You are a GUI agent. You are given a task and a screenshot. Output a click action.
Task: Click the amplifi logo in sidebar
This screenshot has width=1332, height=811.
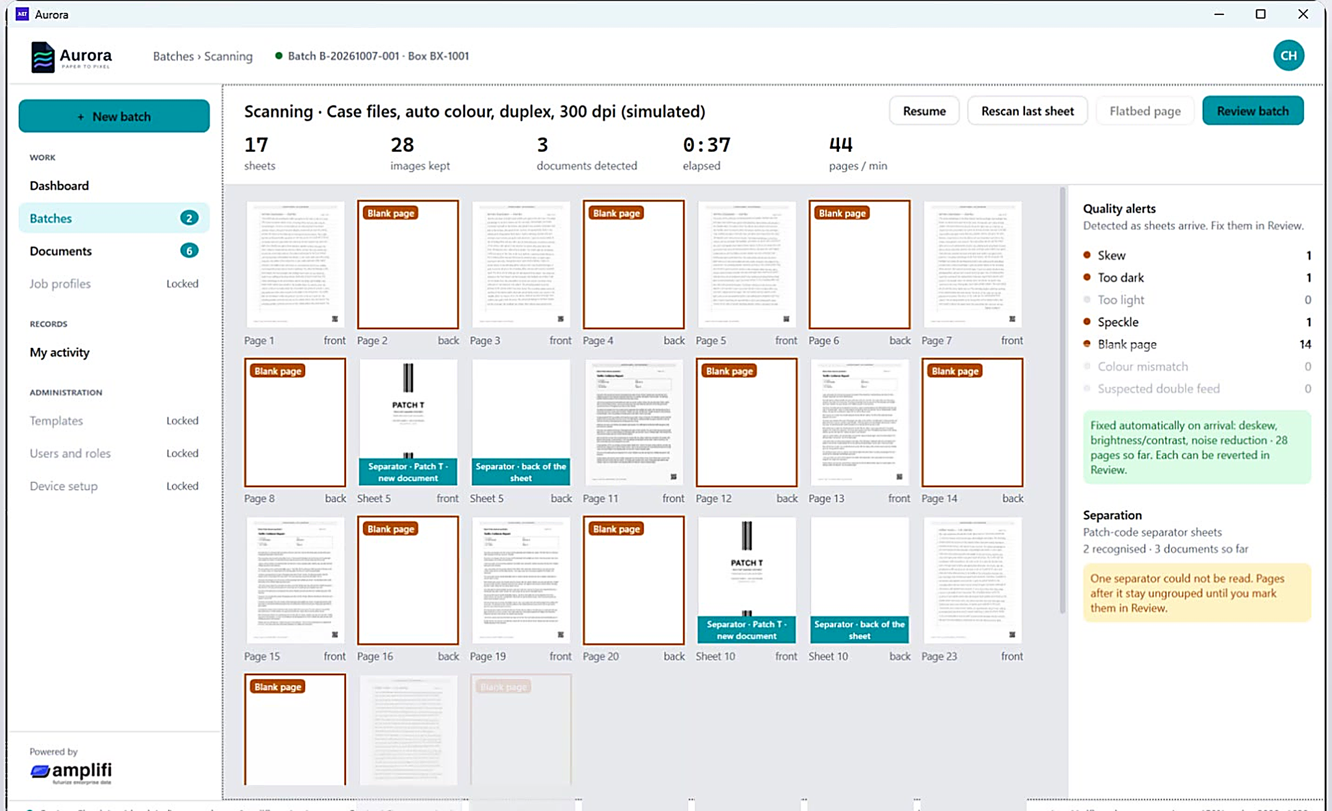coord(71,771)
